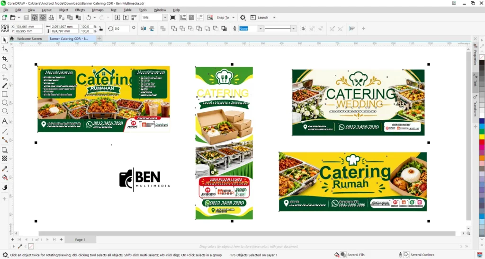This screenshot has width=485, height=259.
Task: Open the Layout menu
Action: tap(47, 10)
